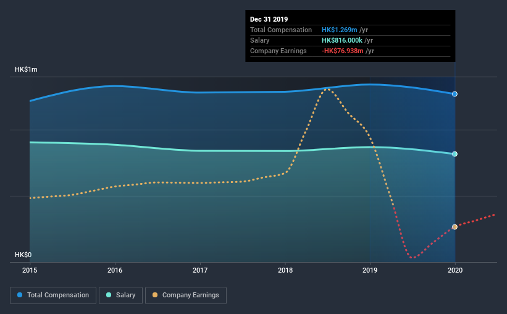
Task: Click the Company Earnings data point at 2020
Action: click(455, 227)
